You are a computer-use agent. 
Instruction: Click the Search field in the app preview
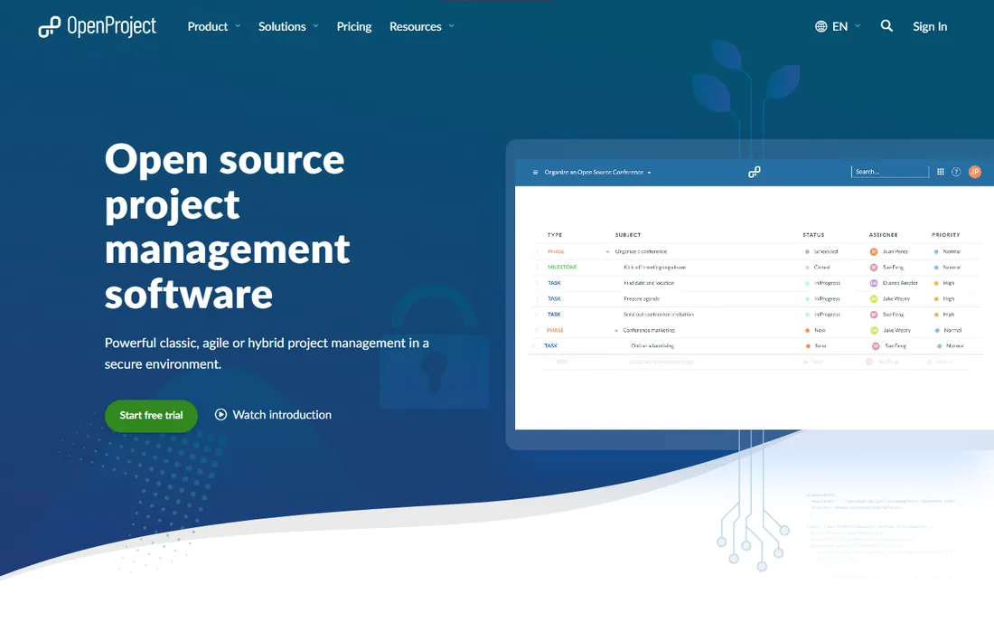tap(889, 172)
